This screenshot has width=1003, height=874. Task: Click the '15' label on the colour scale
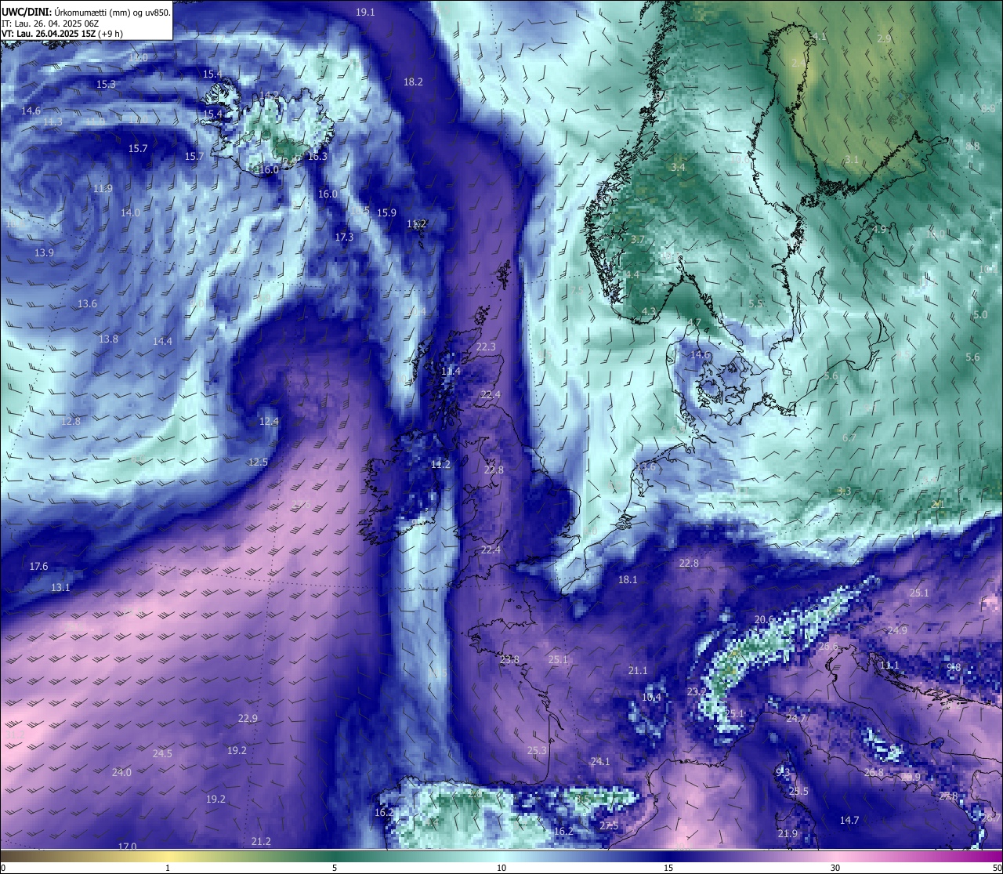(668, 868)
